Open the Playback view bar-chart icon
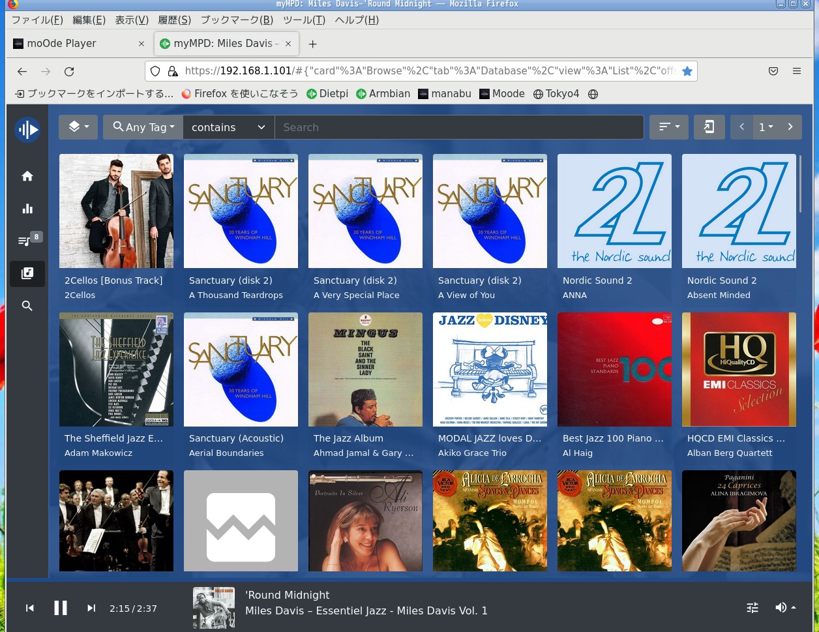This screenshot has width=819, height=632. point(27,209)
